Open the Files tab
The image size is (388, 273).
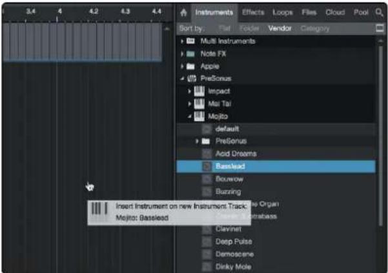point(309,12)
